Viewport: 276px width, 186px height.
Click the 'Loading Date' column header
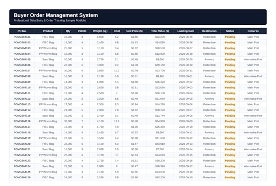click(x=186, y=31)
